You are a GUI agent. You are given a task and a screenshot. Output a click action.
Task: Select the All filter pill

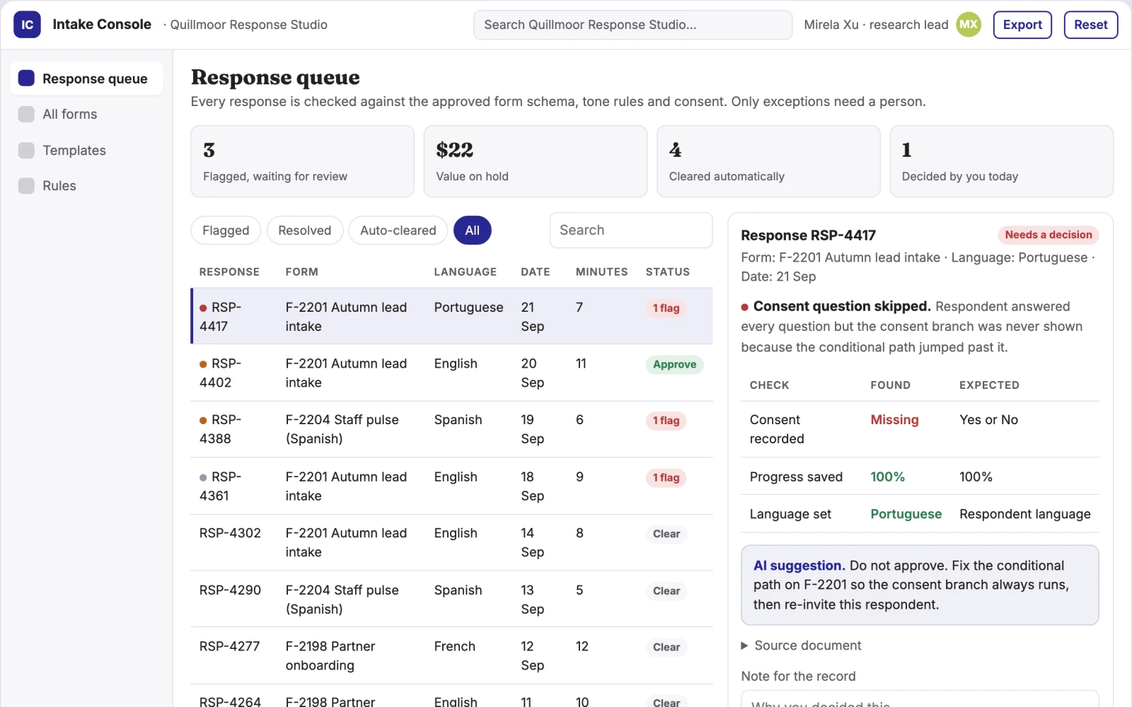(472, 230)
